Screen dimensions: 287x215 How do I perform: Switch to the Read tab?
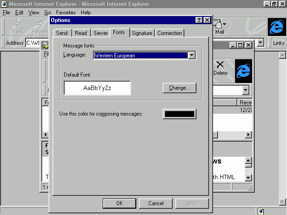(x=81, y=33)
